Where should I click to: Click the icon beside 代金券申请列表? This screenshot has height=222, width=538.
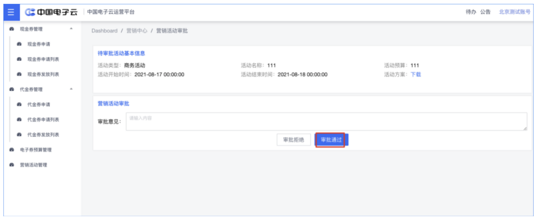pyautogui.click(x=19, y=119)
